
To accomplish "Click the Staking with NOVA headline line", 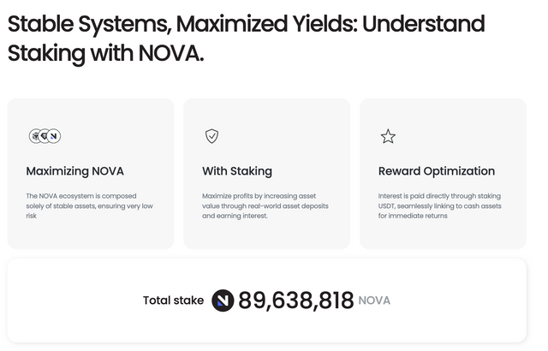I will tap(105, 53).
